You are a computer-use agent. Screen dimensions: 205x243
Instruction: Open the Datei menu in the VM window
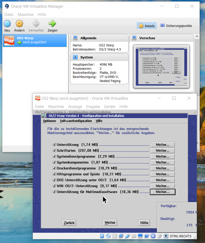click(39, 107)
